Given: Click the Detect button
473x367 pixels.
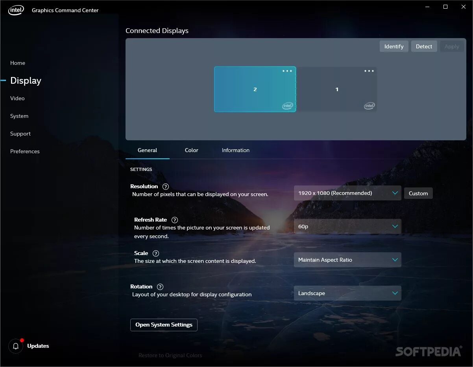Looking at the screenshot, I should [x=424, y=46].
